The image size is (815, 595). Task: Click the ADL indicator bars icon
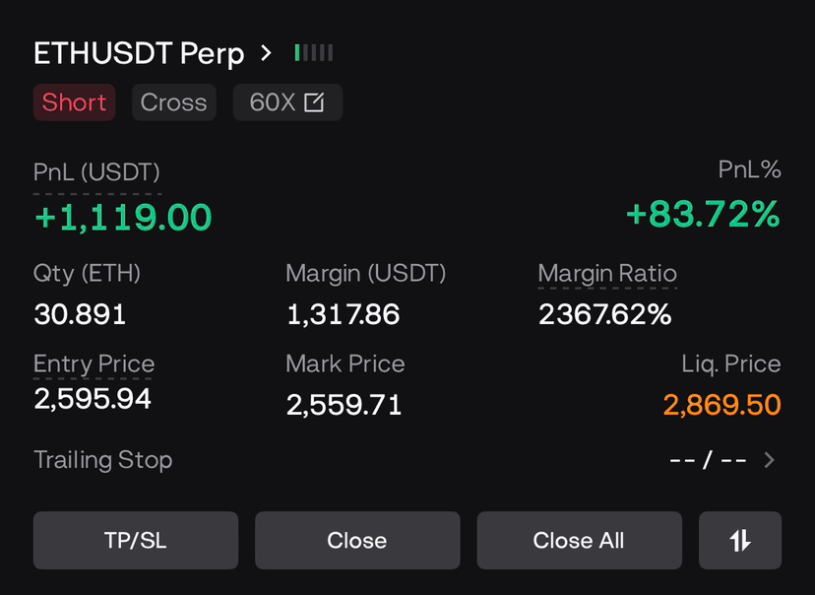point(313,53)
